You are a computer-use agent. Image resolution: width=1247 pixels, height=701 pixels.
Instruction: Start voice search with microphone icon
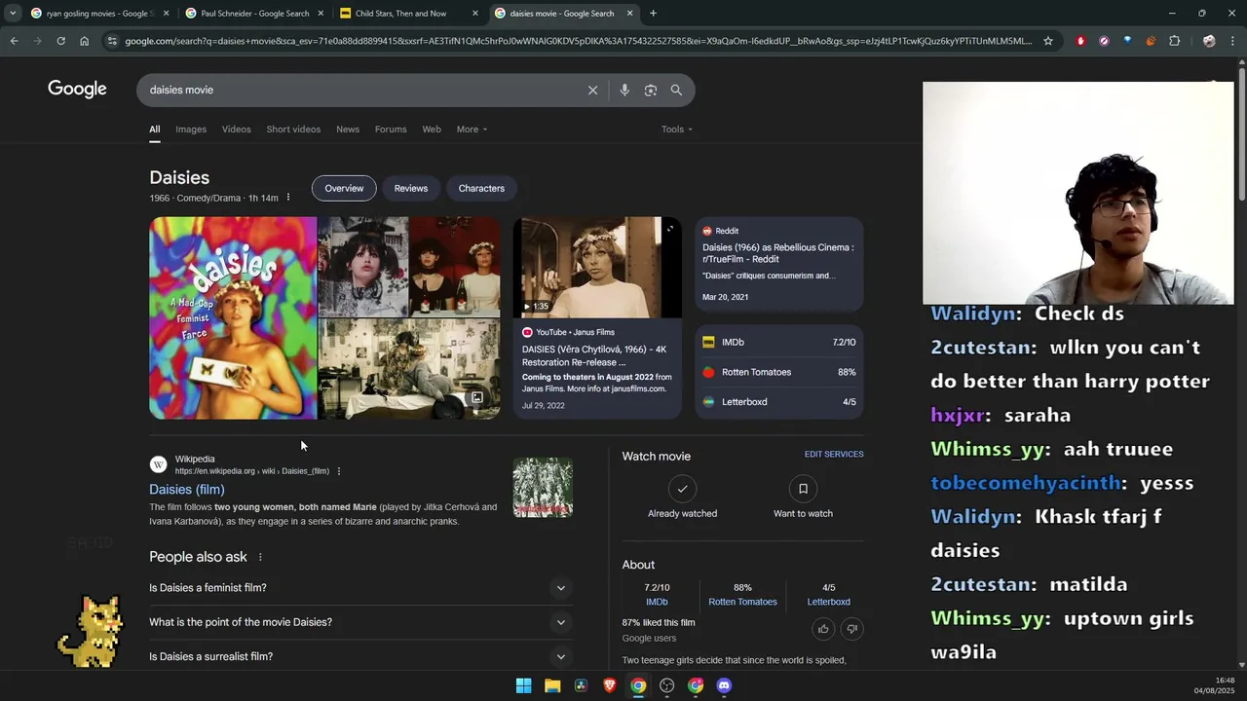623,90
